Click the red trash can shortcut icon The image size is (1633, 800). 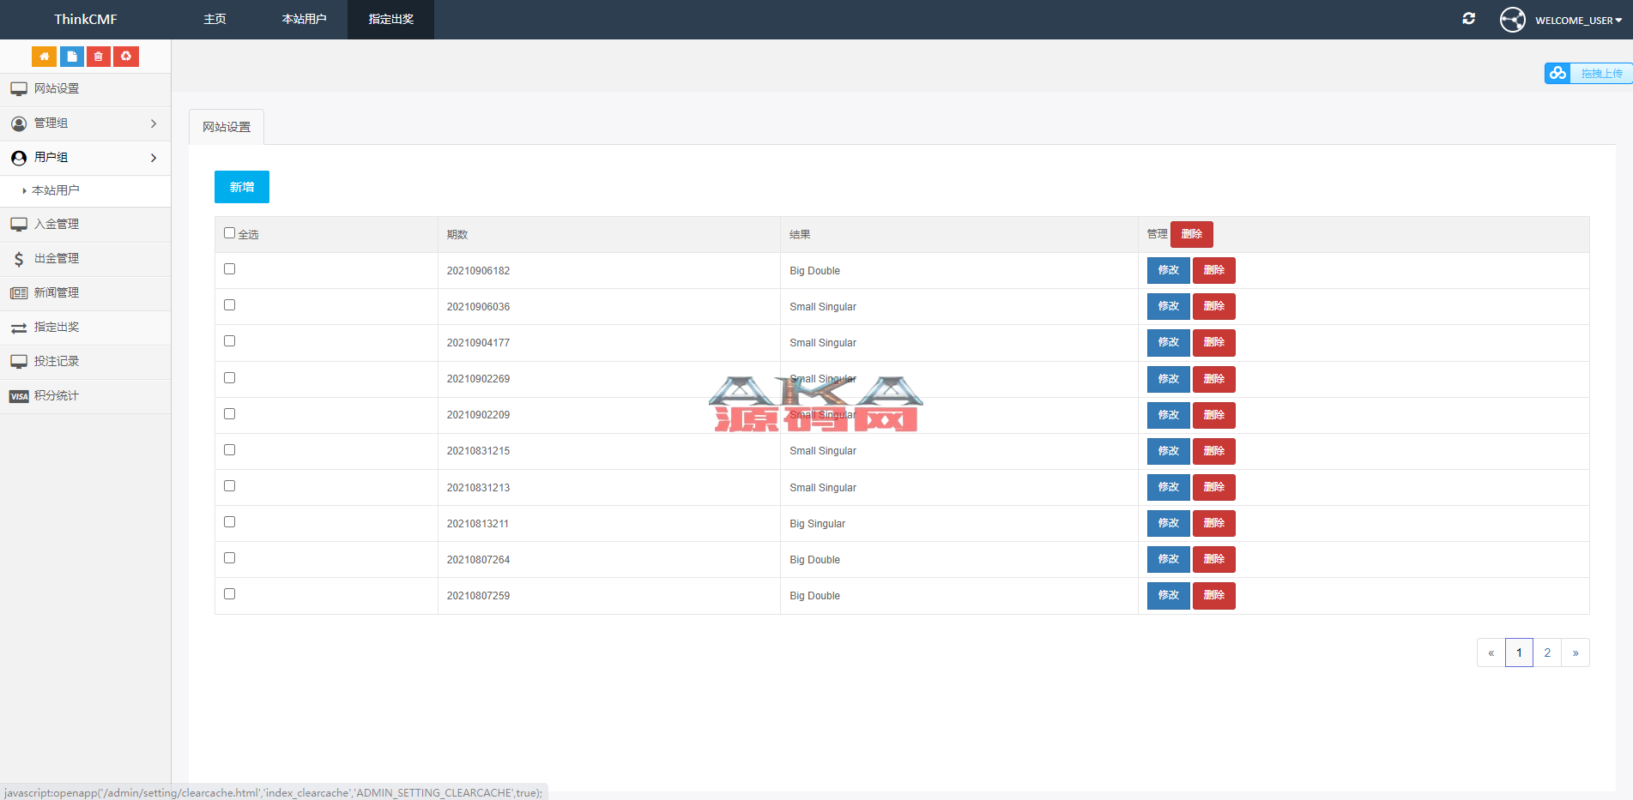pos(99,57)
